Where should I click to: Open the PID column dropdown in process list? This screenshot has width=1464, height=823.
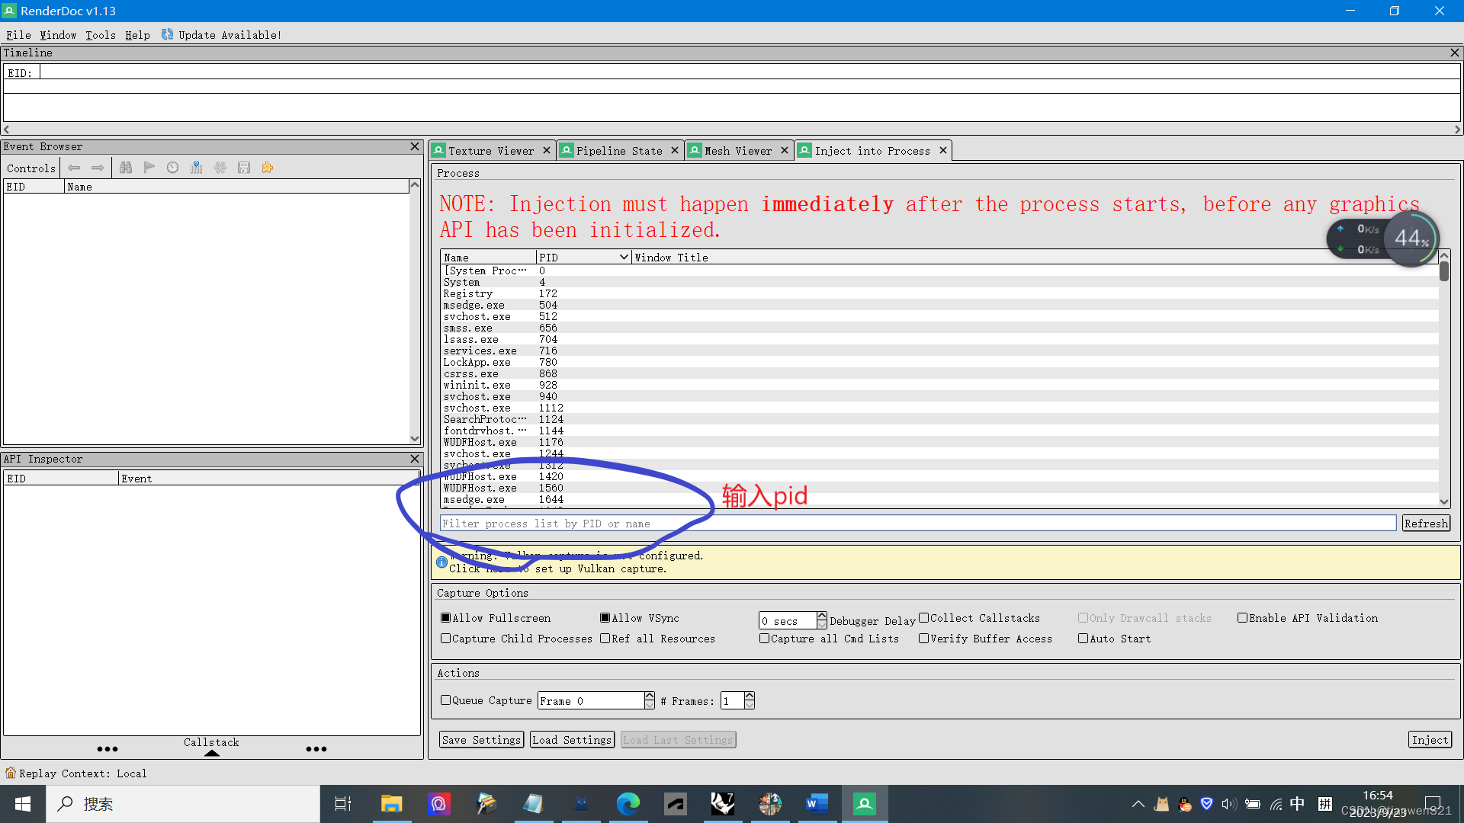coord(624,257)
